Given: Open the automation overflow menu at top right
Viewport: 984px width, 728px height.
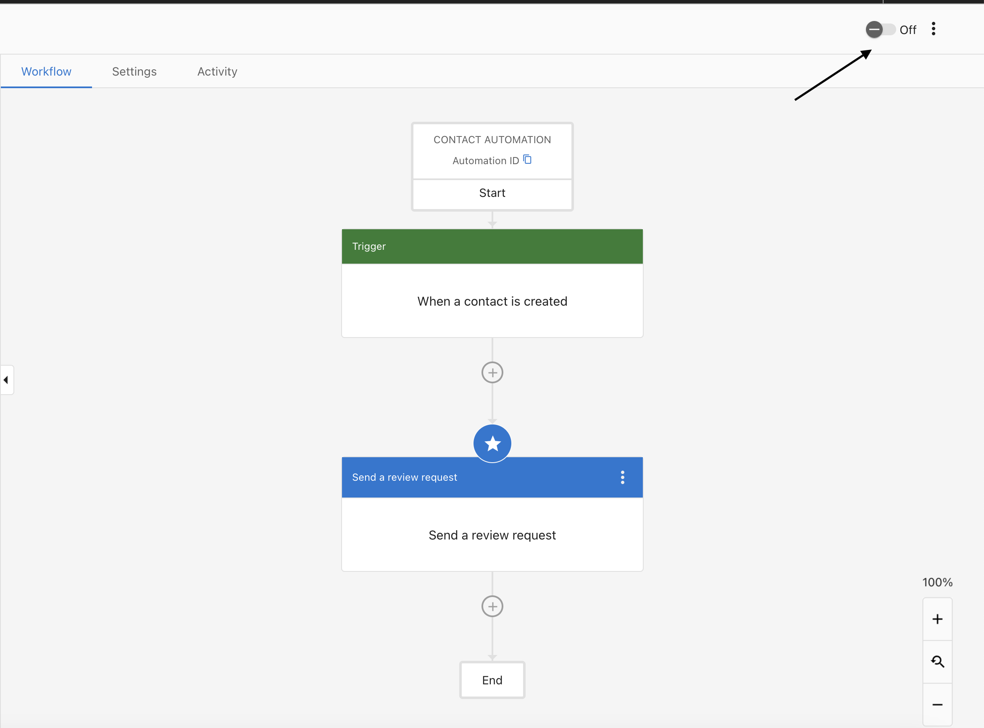Looking at the screenshot, I should point(933,29).
